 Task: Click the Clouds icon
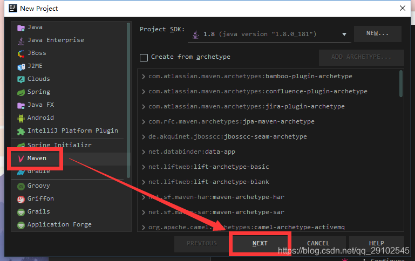pos(21,79)
